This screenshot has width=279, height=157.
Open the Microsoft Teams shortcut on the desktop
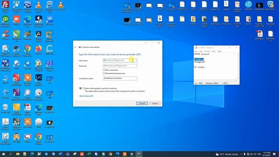[50, 65]
